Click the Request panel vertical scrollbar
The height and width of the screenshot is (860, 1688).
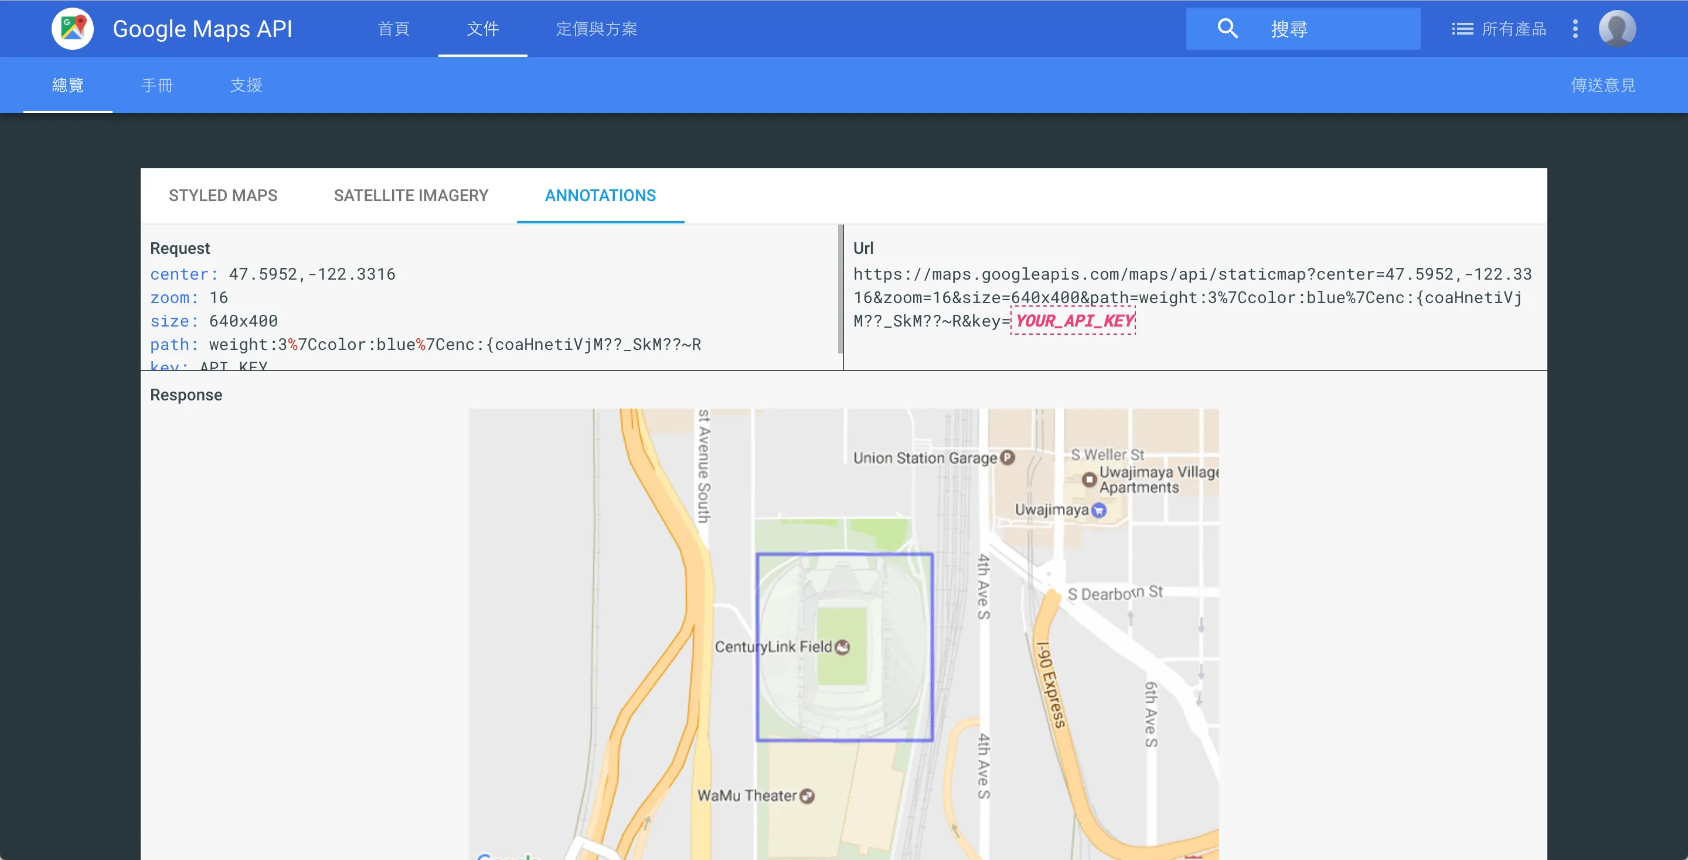[x=840, y=288]
